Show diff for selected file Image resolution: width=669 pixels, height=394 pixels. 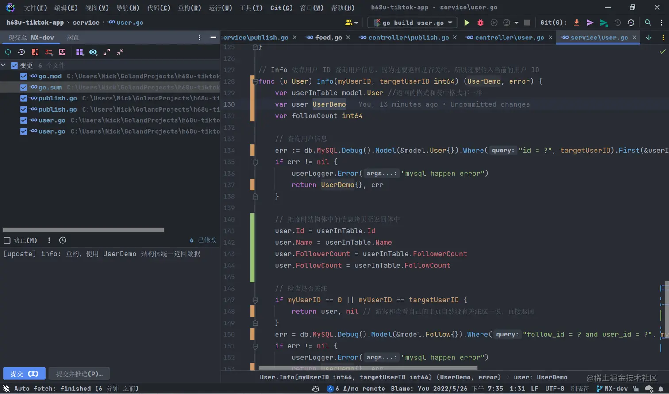[x=35, y=52]
